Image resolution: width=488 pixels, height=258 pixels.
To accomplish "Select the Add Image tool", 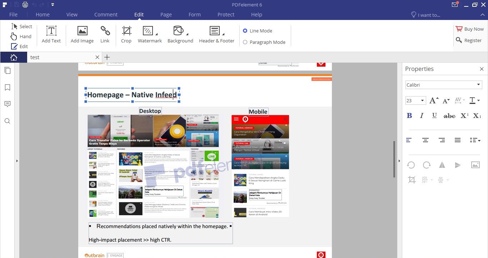I will tap(82, 35).
